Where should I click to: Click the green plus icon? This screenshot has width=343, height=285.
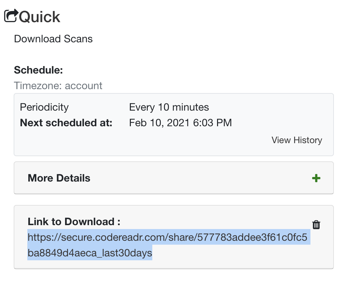pyautogui.click(x=316, y=178)
